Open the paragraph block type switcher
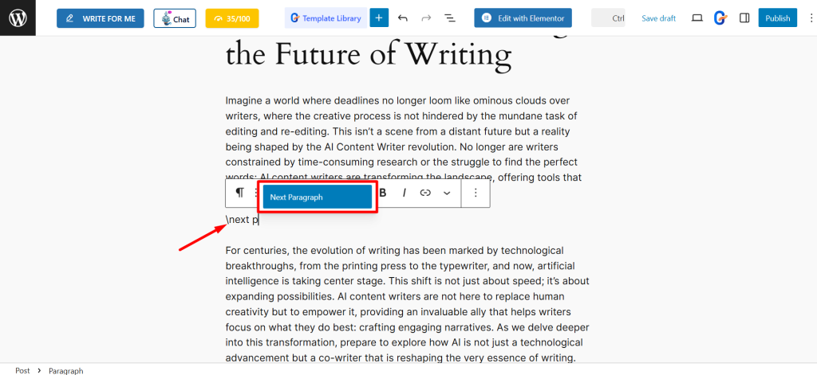 tap(239, 193)
